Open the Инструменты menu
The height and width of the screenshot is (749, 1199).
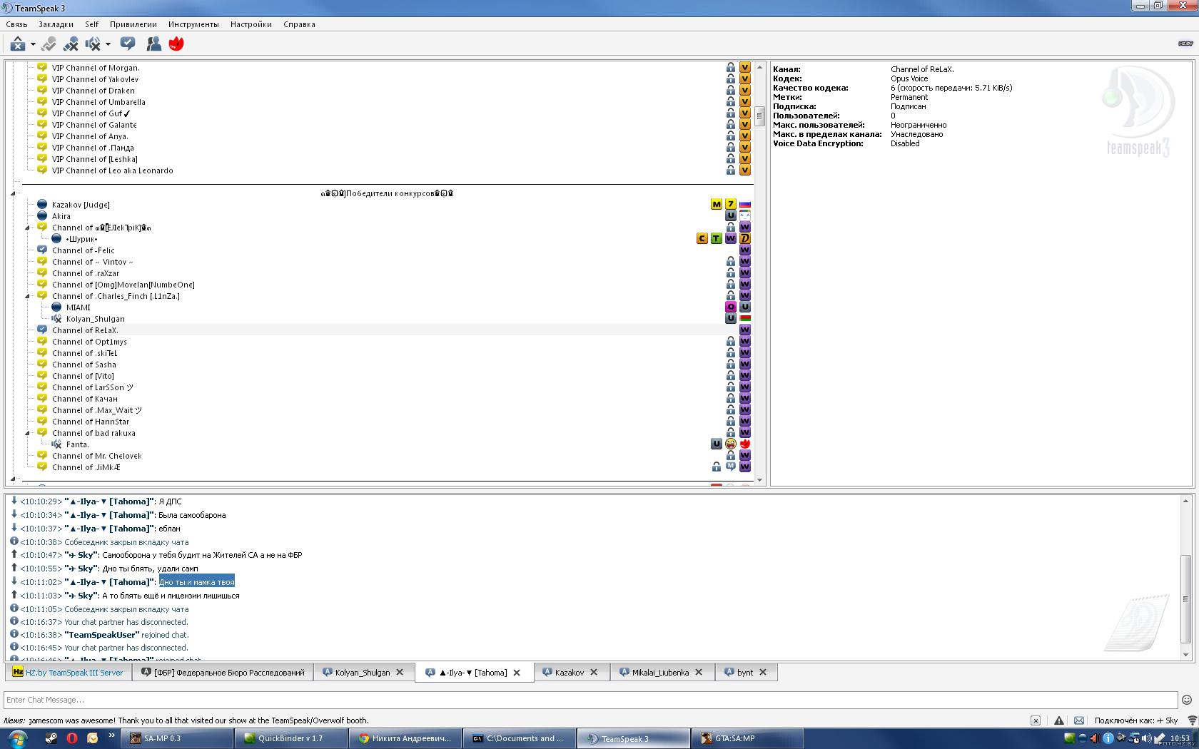click(x=193, y=24)
